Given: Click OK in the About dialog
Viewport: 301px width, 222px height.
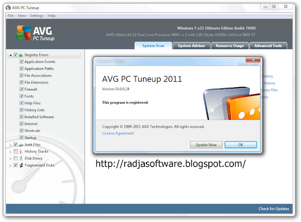Looking at the screenshot, I should tap(240, 145).
